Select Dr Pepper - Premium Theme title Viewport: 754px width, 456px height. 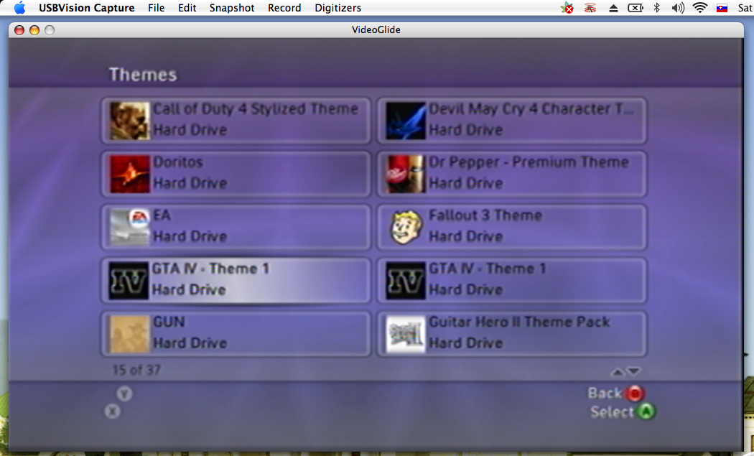[529, 162]
